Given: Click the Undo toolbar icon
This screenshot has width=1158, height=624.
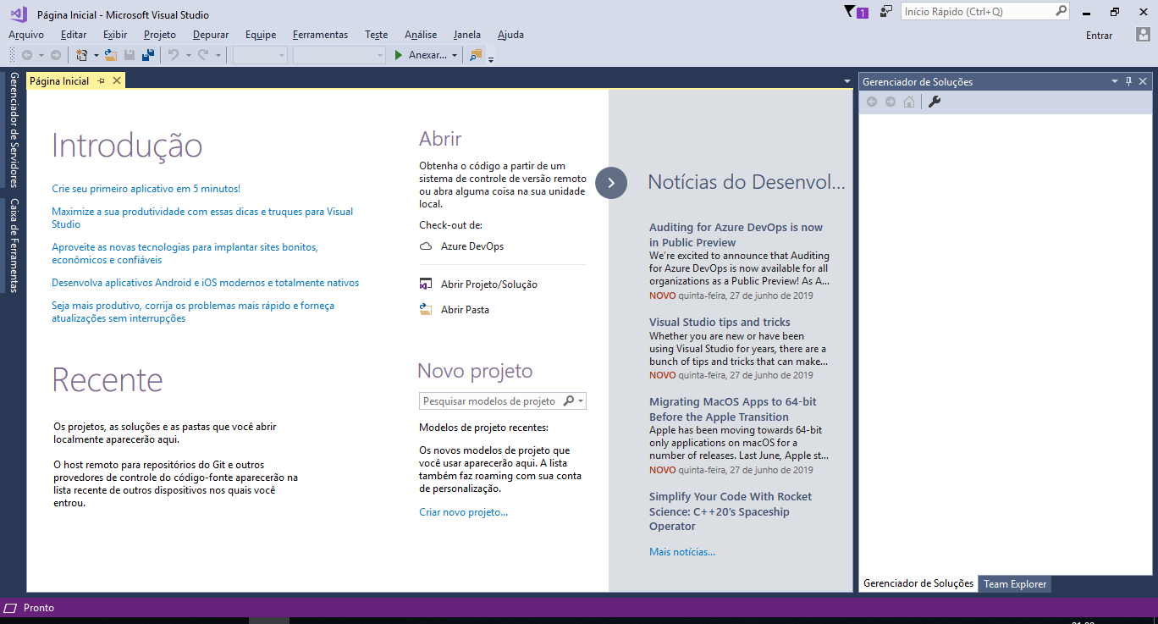Looking at the screenshot, I should pyautogui.click(x=174, y=55).
